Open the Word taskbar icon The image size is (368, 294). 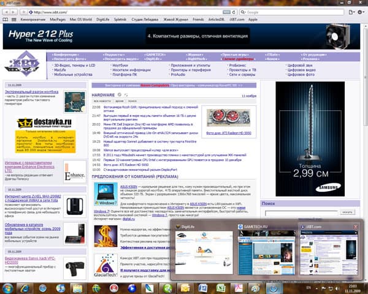tap(203, 288)
